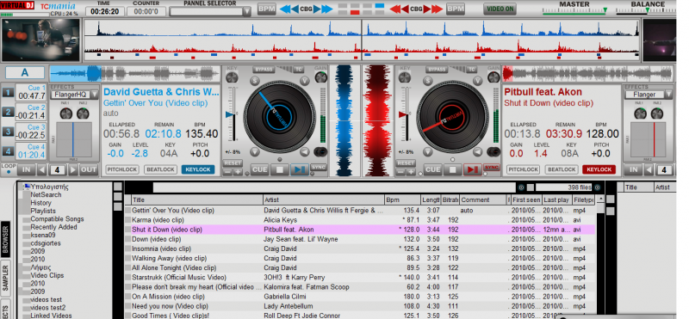Click the left BPM tap button

(x=266, y=9)
